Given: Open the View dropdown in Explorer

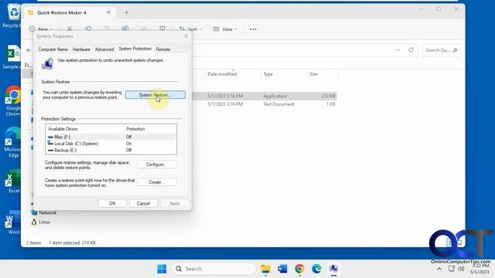Looking at the screenshot, I should [x=225, y=29].
